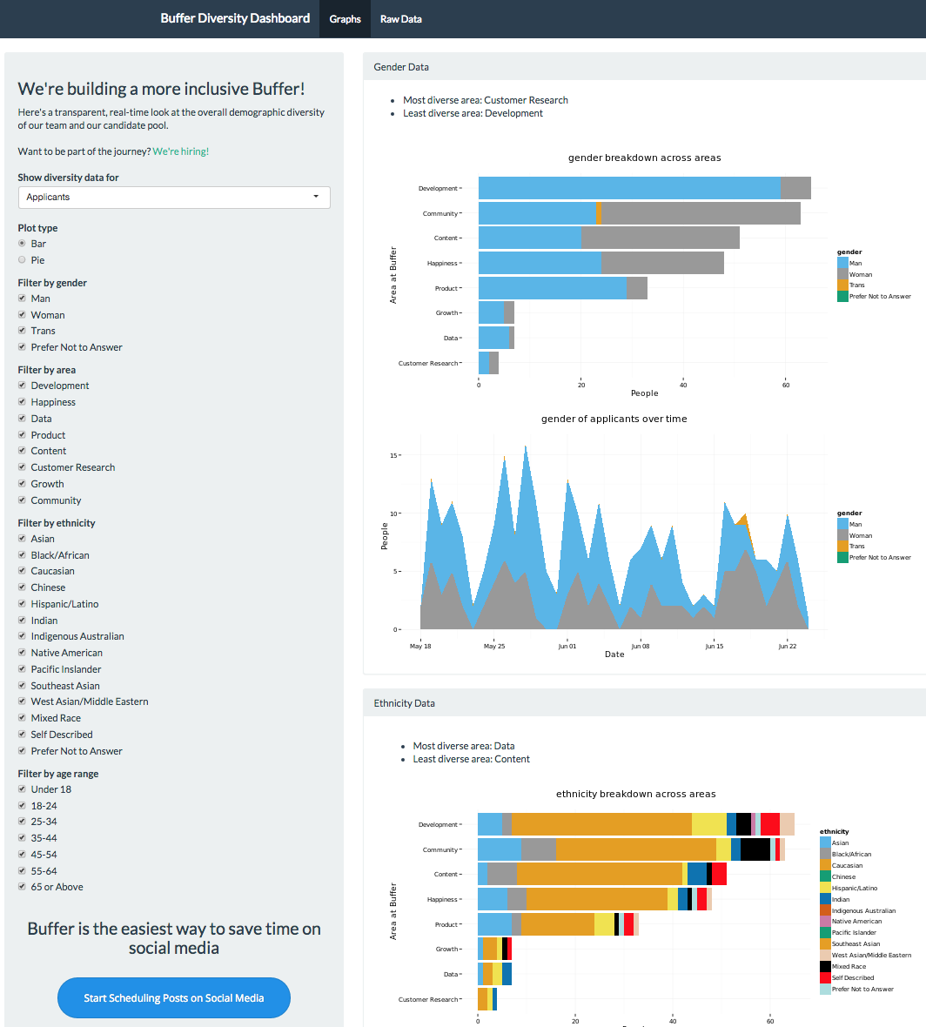The width and height of the screenshot is (926, 1027).
Task: Click the Development bar in gender chart
Action: [644, 188]
